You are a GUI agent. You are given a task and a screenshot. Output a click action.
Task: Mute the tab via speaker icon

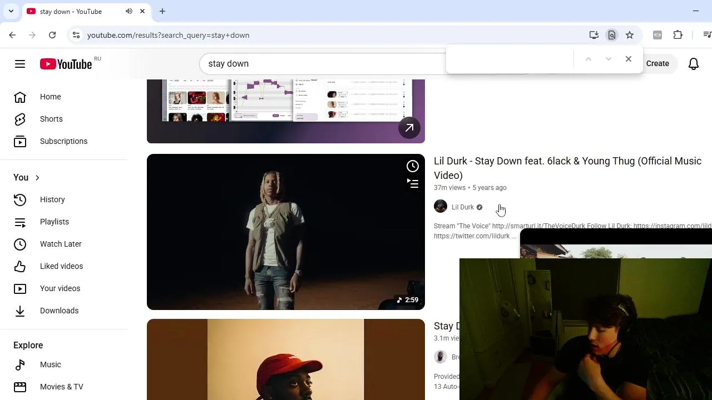[x=129, y=11]
